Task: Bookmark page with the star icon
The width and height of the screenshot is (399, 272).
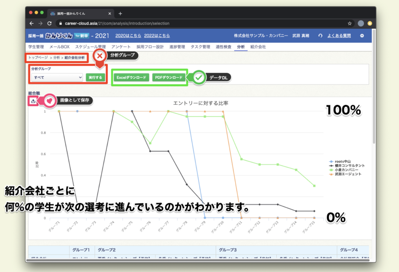Action: [x=350, y=23]
